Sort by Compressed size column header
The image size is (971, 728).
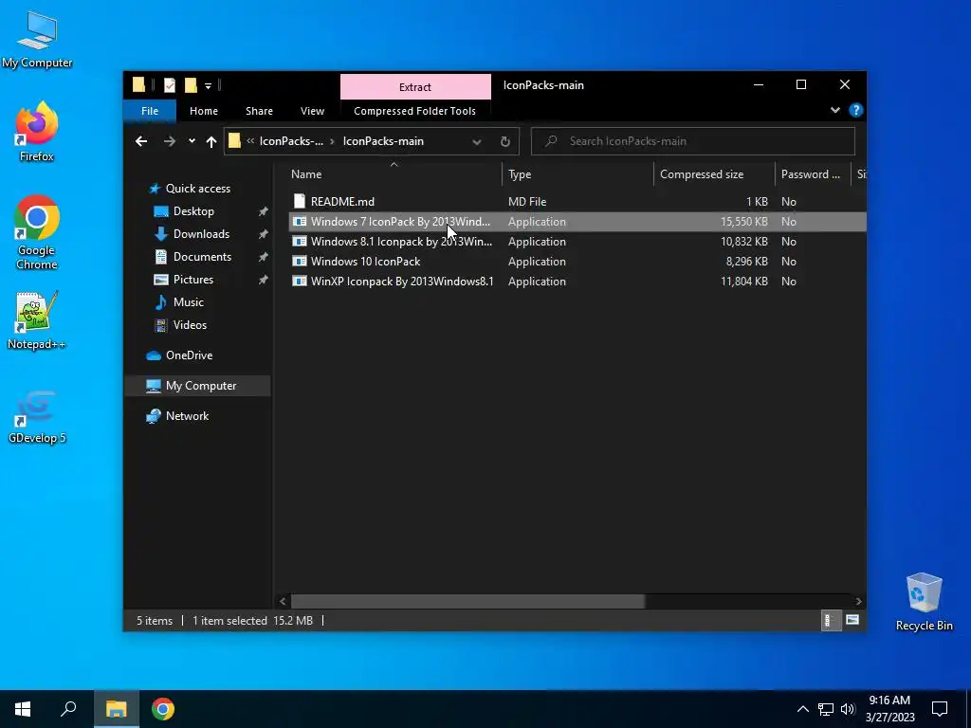(x=714, y=174)
